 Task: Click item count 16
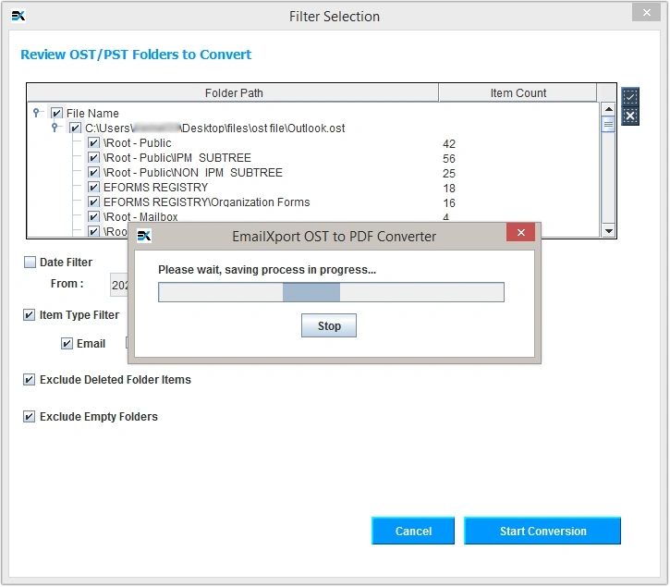[448, 202]
